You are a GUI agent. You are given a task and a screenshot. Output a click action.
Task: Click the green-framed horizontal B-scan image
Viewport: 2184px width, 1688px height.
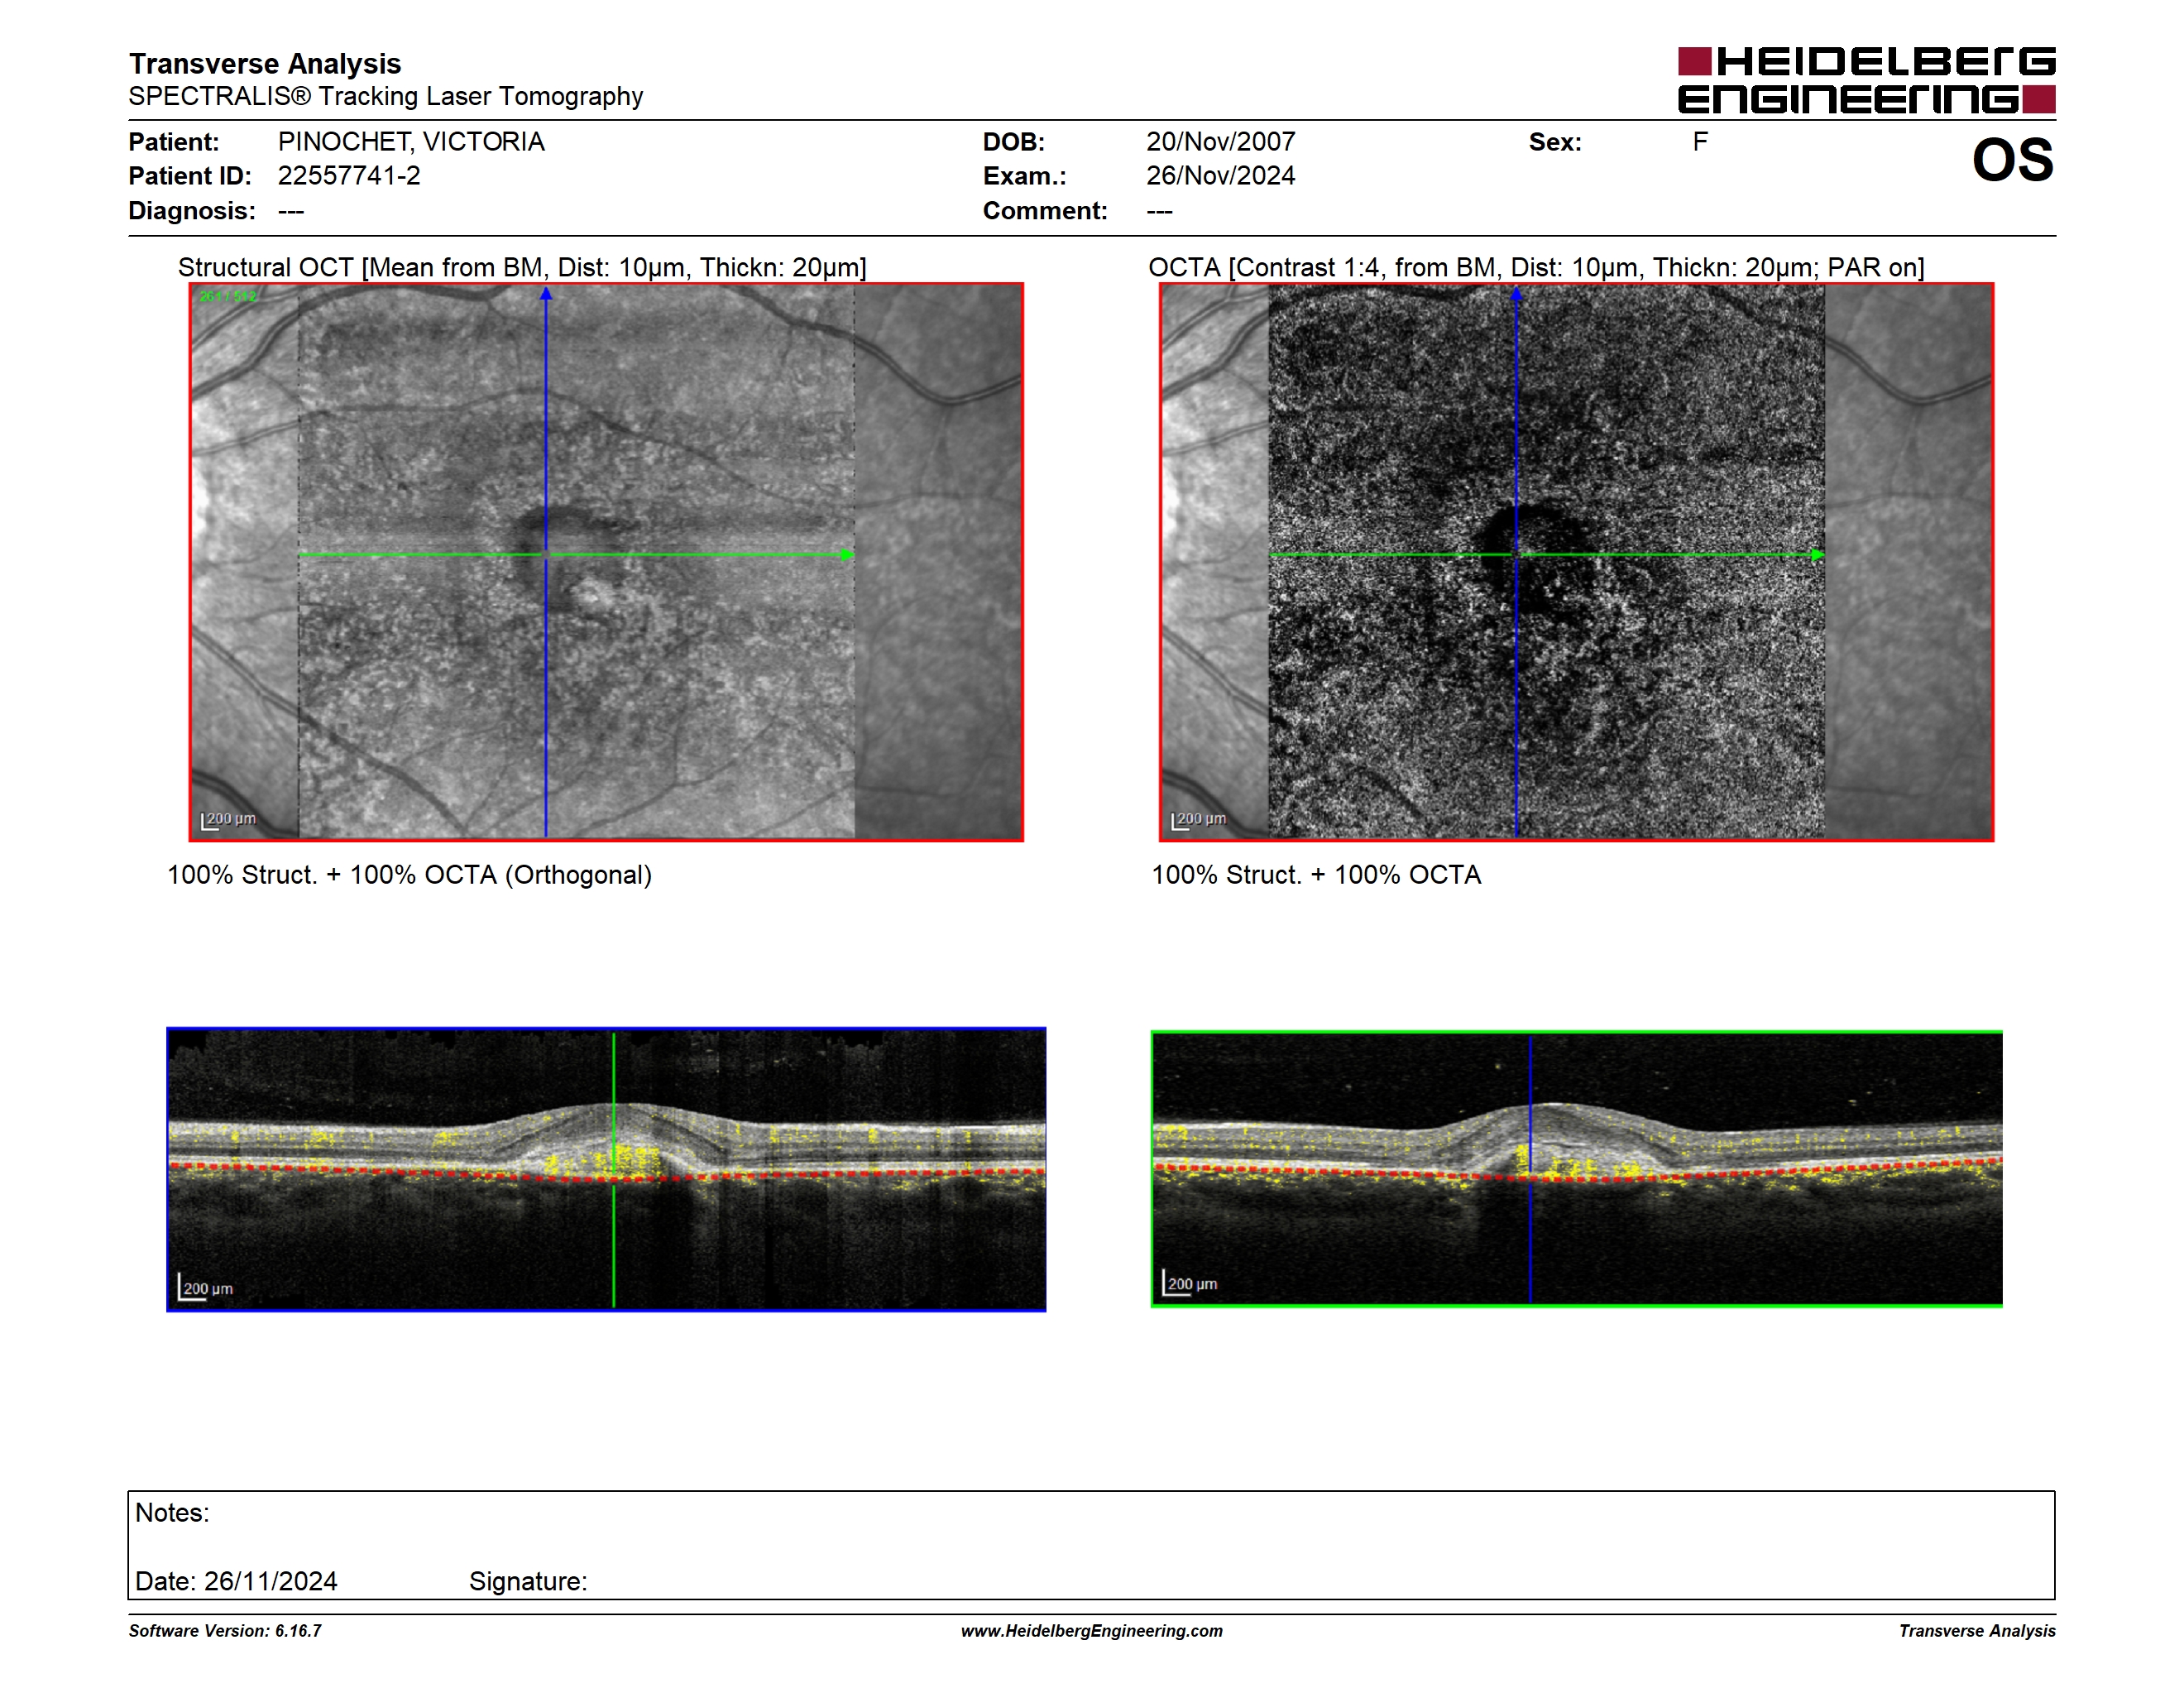1576,1169
